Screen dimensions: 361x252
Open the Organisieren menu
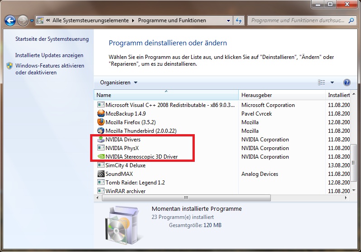coord(119,82)
